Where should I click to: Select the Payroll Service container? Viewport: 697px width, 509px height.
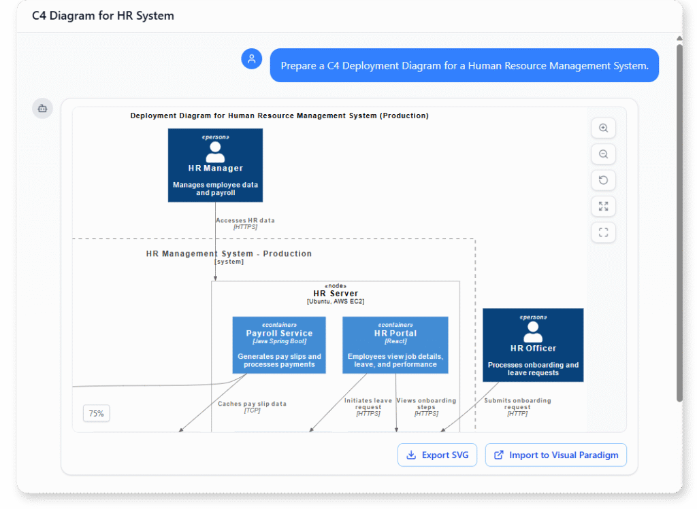[279, 345]
